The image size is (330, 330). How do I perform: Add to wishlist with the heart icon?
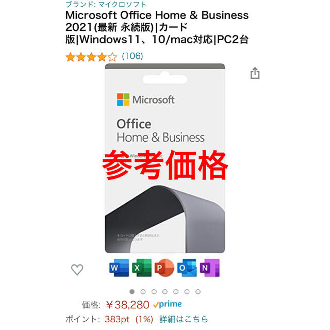(77, 269)
